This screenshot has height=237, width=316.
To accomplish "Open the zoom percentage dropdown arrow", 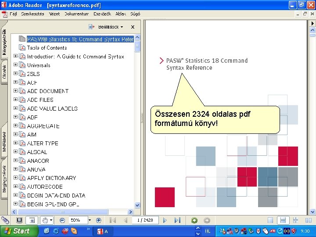I will point(90,220).
